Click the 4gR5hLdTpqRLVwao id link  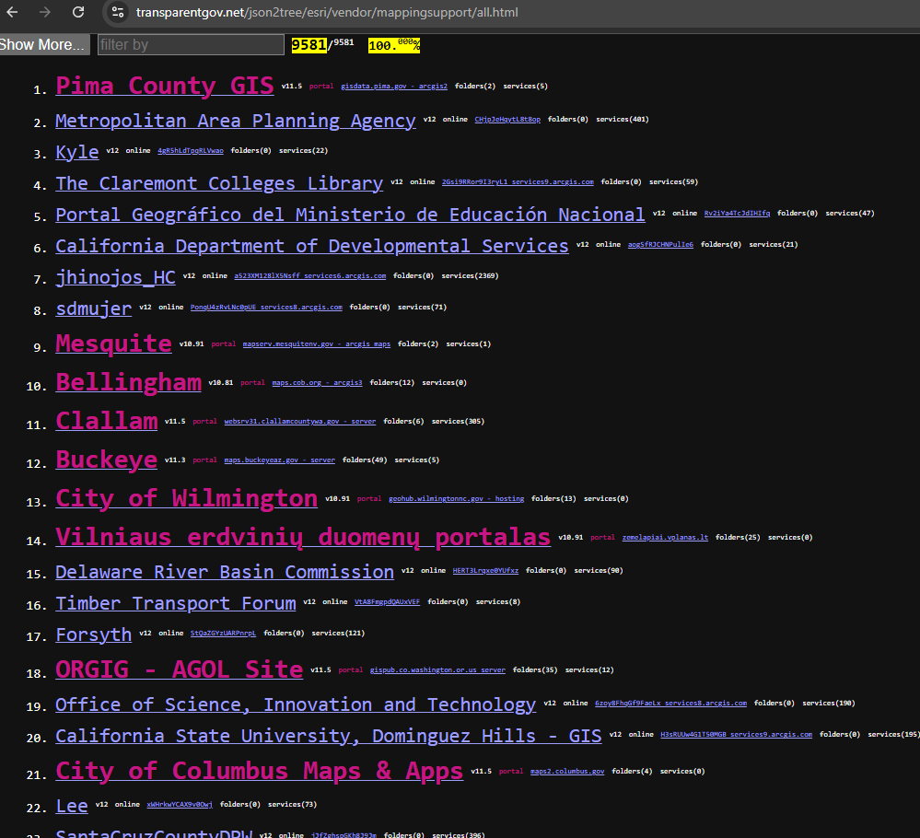coord(190,151)
